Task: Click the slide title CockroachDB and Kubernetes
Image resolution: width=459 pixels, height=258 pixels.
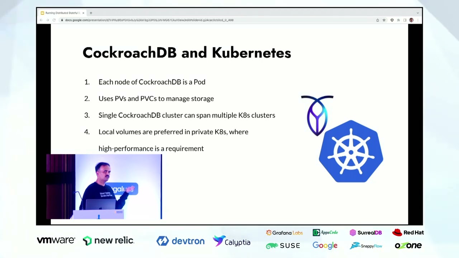Action: 186,53
